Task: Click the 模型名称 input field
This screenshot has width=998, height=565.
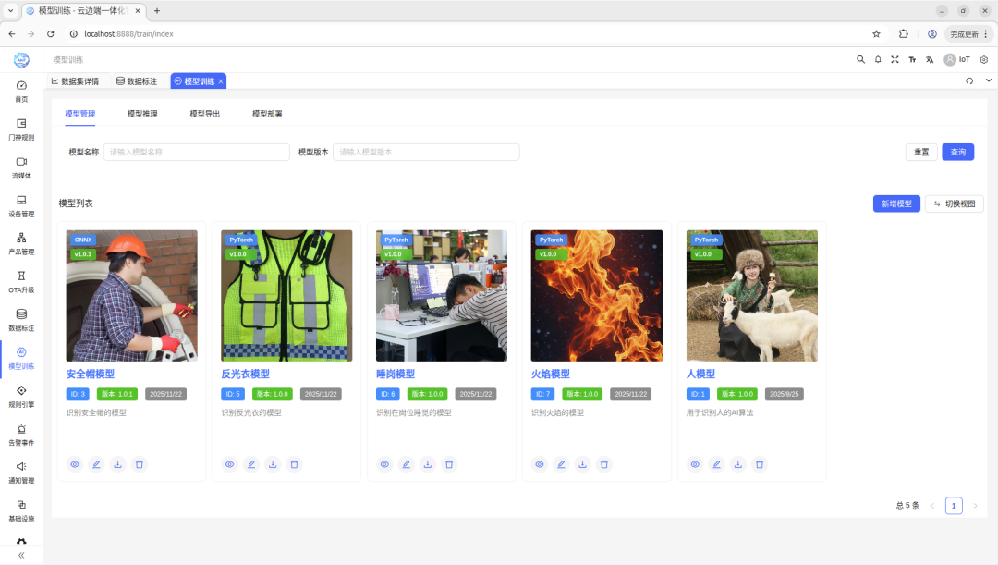Action: click(x=196, y=153)
